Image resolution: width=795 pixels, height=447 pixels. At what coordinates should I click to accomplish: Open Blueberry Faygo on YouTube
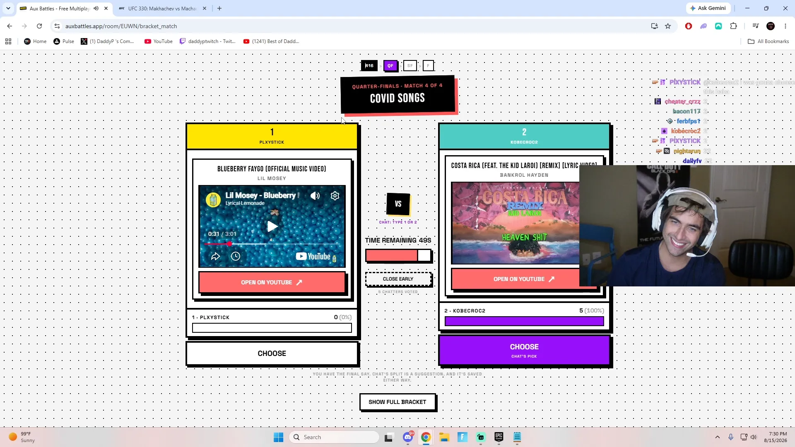tap(272, 282)
